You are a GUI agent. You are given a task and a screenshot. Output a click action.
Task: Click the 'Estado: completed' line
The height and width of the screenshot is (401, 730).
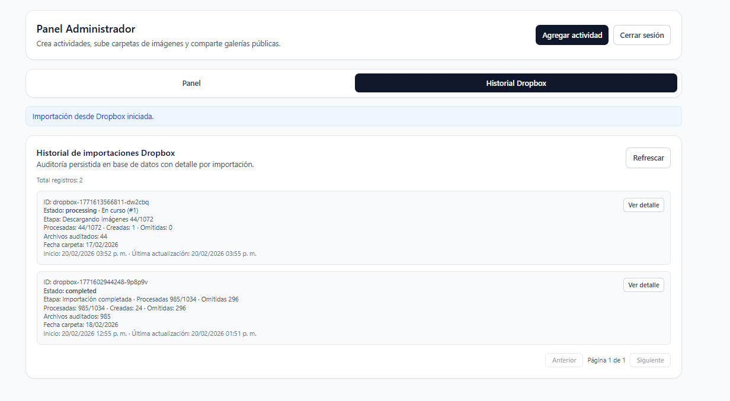point(70,291)
